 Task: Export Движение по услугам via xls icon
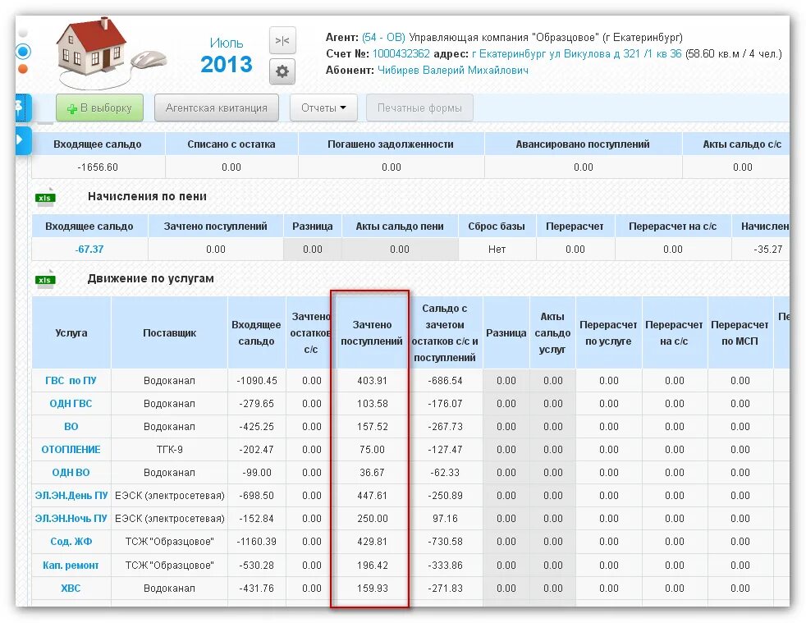tap(45, 278)
